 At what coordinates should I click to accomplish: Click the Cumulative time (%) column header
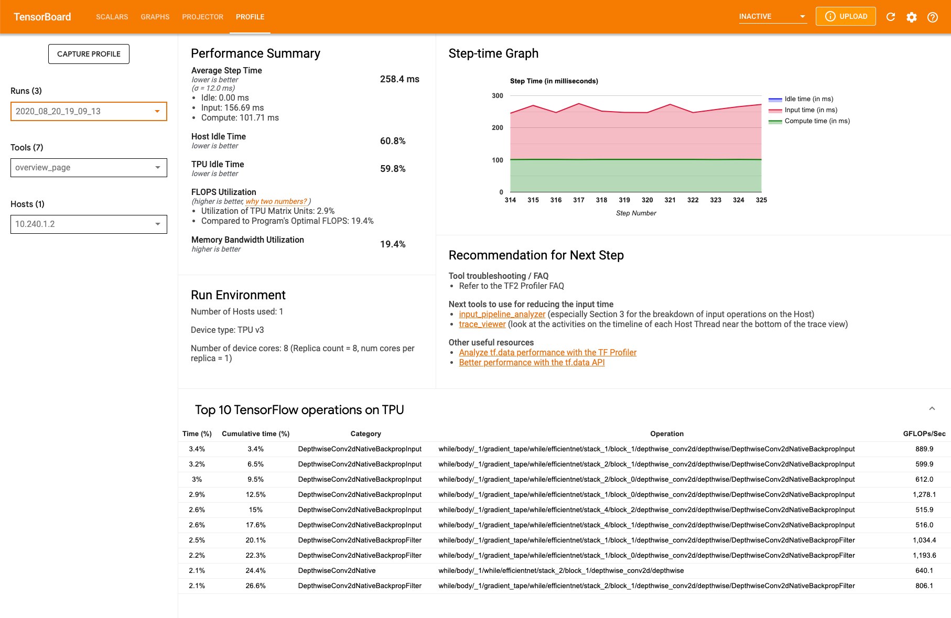click(256, 433)
